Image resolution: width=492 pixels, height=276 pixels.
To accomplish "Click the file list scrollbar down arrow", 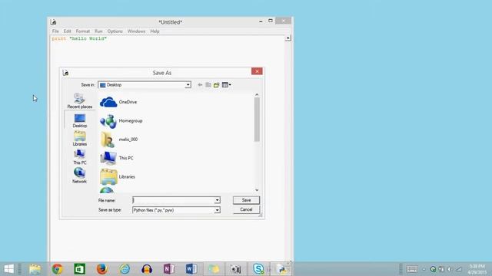I will tap(257, 190).
